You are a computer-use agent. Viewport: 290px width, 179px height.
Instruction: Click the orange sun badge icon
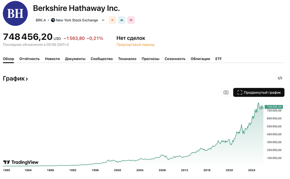tap(112, 20)
